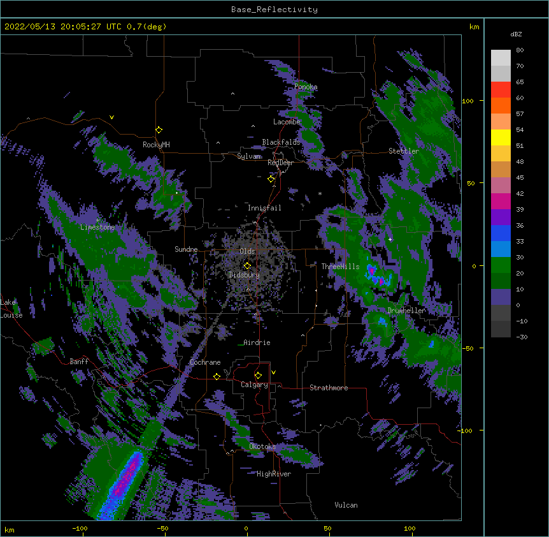This screenshot has width=549, height=537.
Task: Click the yellow diamond marker above Calgary label
Action: pyautogui.click(x=258, y=376)
